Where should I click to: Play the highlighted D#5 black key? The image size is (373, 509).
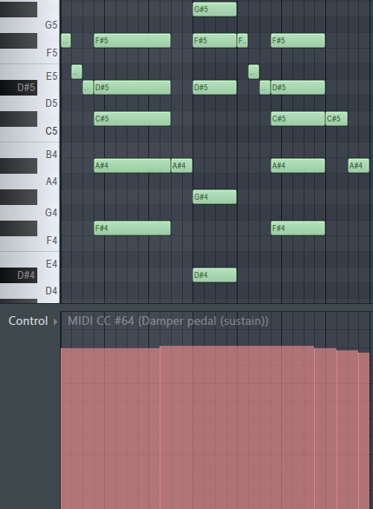18,88
